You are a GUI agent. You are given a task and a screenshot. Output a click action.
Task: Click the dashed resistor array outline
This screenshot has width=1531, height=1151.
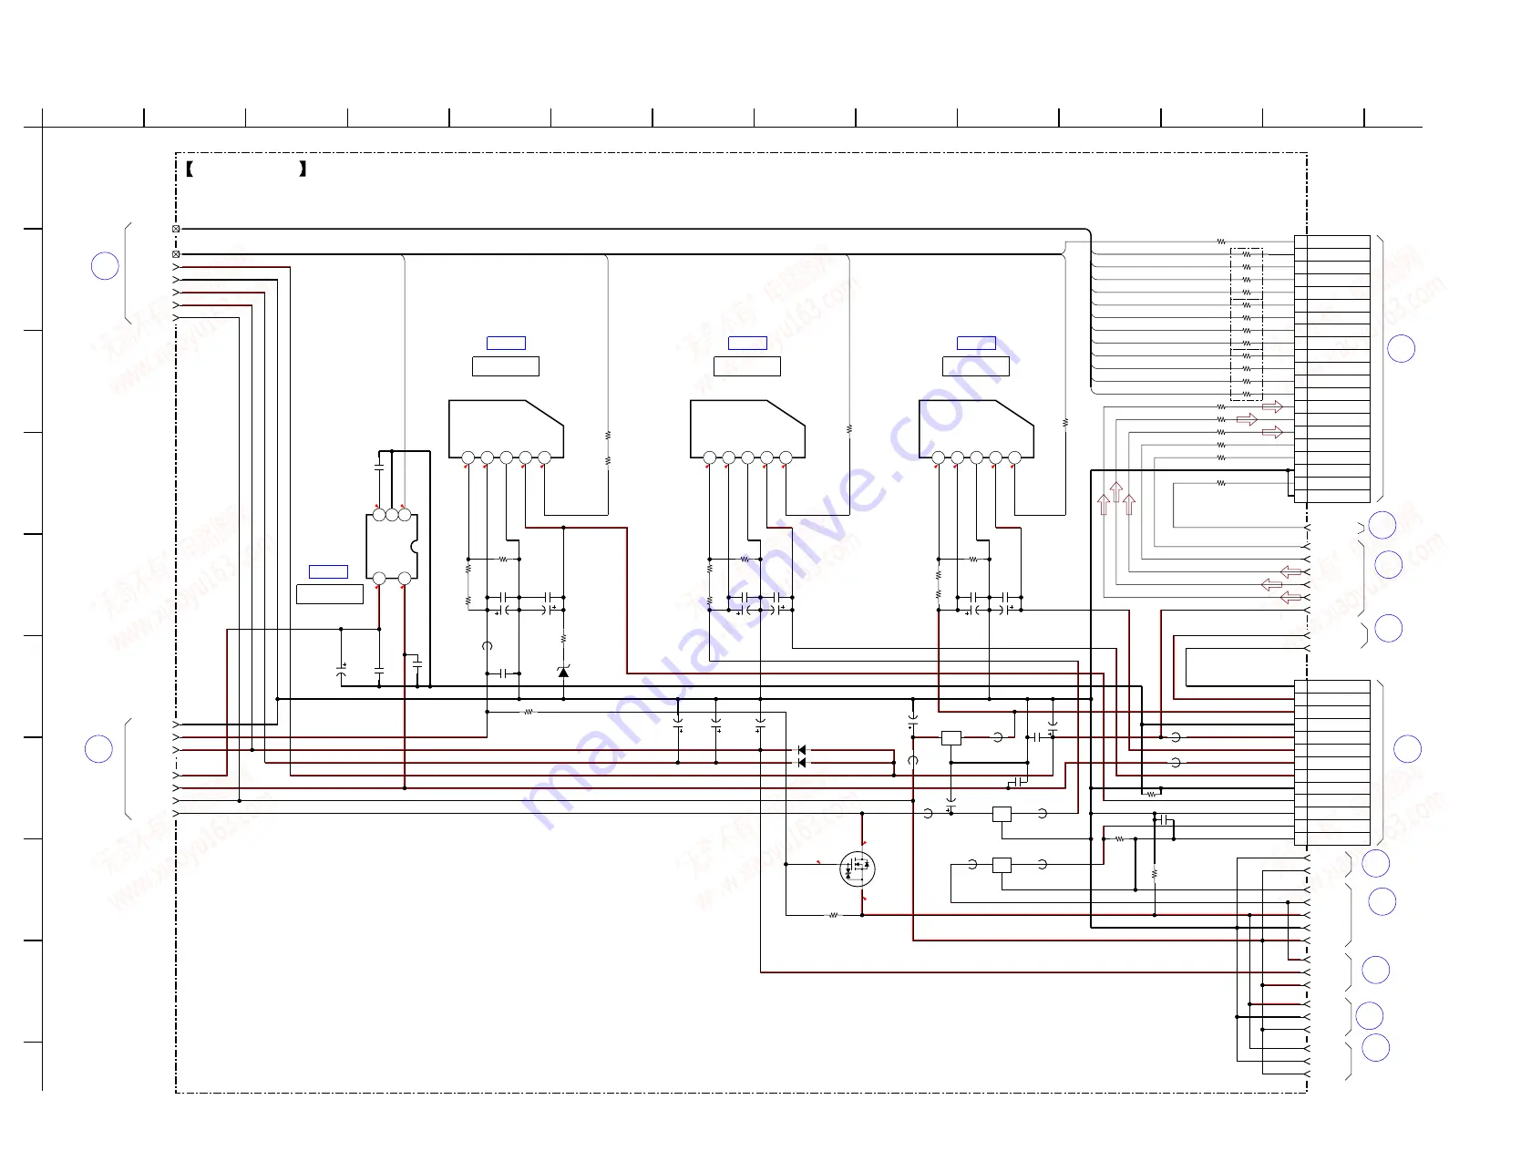[1246, 324]
